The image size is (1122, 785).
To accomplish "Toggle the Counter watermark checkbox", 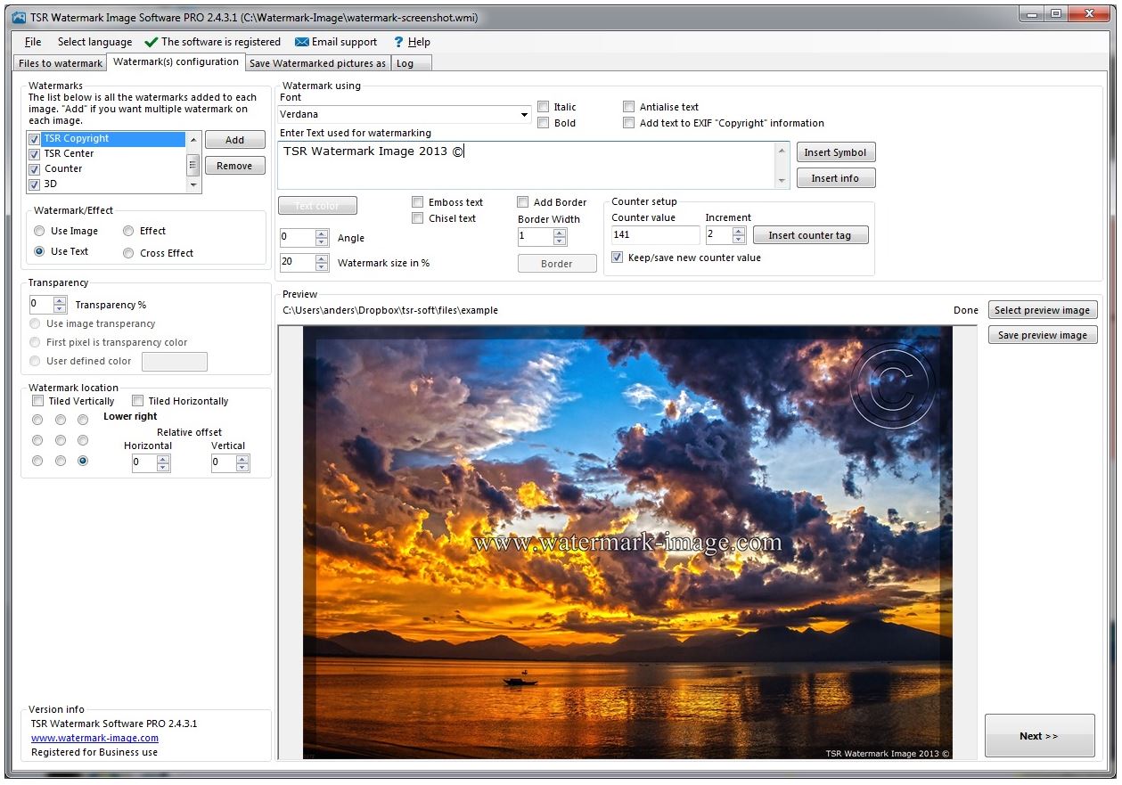I will point(35,169).
